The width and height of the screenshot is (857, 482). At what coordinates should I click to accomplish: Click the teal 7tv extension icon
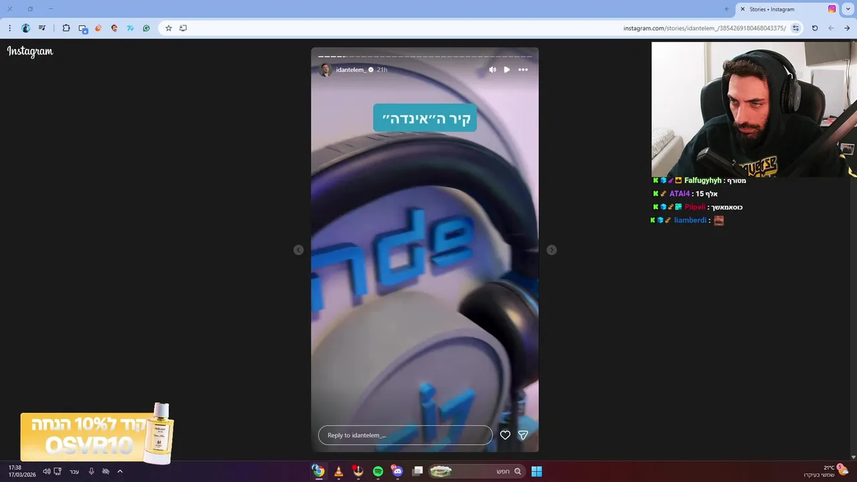[131, 28]
